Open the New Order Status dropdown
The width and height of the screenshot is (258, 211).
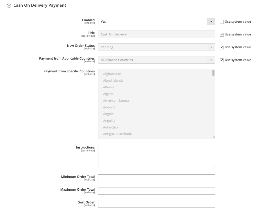(156, 47)
